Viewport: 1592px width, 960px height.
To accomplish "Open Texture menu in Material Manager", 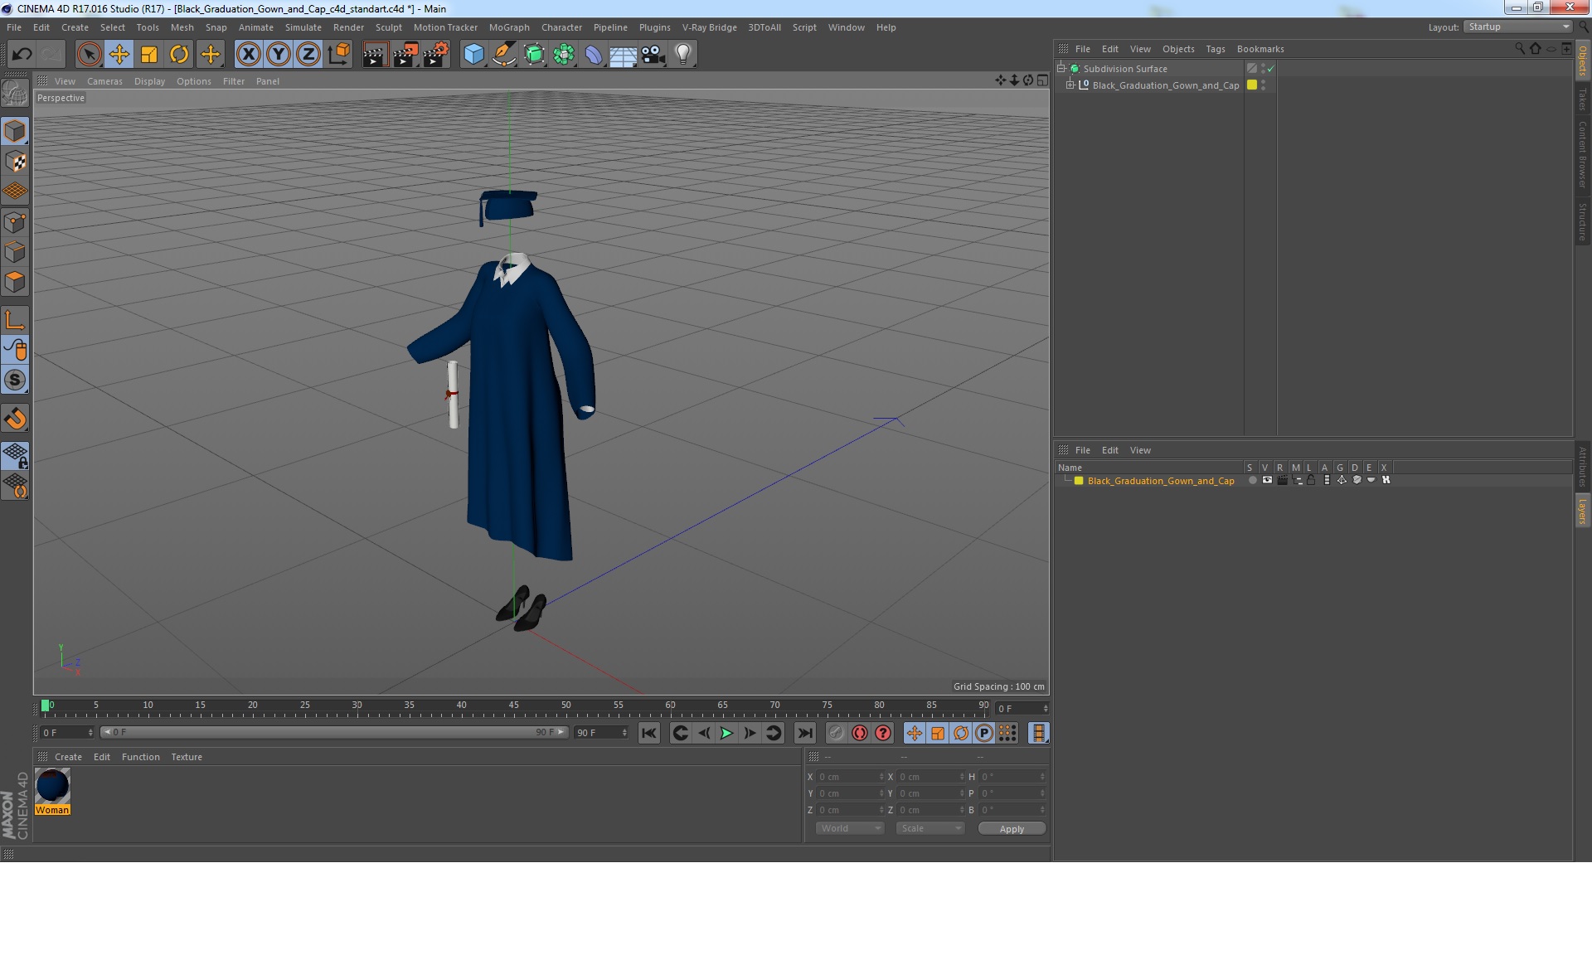I will click(187, 757).
